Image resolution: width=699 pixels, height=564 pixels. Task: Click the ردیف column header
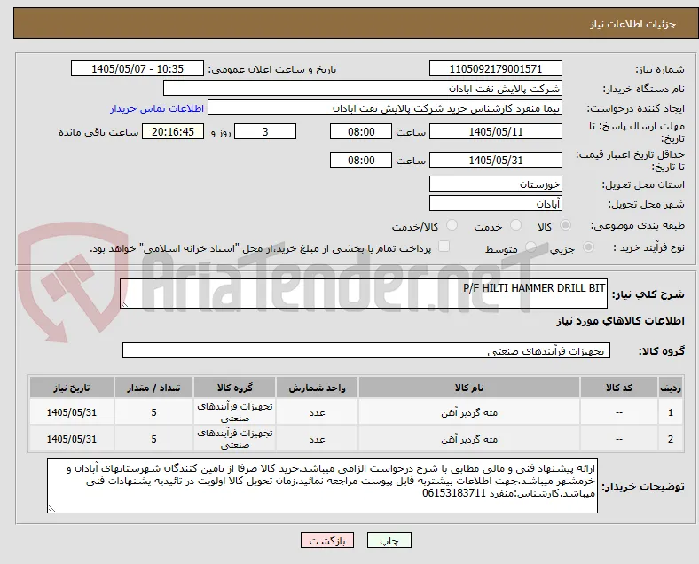[x=670, y=388]
